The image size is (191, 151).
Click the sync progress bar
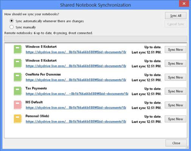click(x=96, y=39)
